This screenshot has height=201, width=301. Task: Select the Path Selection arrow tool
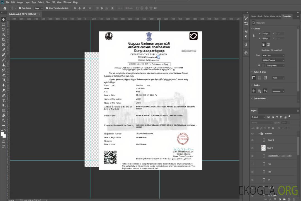[3, 105]
